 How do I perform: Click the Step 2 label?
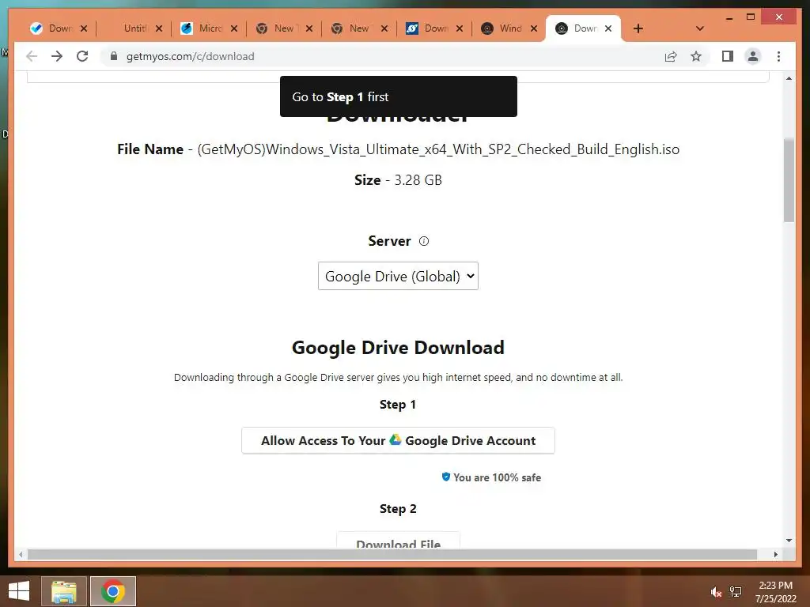[x=398, y=508]
